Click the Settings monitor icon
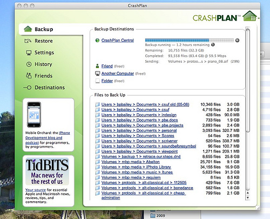The image size is (270, 219). (29, 53)
